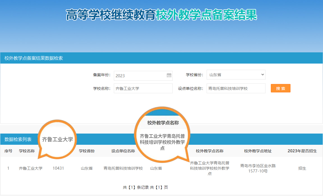Select the address 青岛市李沧区金水路1577-10号 cell
Screen dimensions: 323x196
(x=258, y=168)
